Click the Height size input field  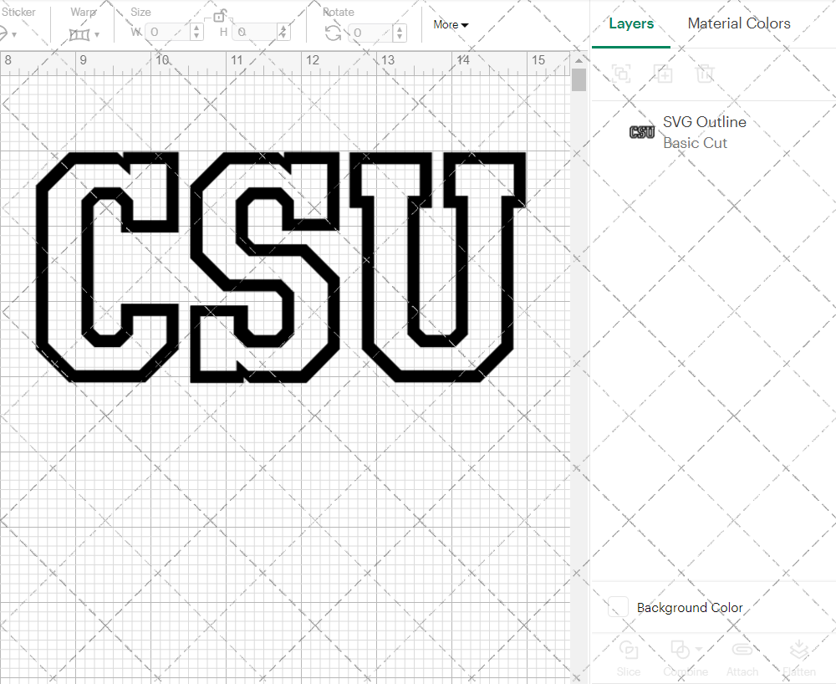tap(255, 32)
